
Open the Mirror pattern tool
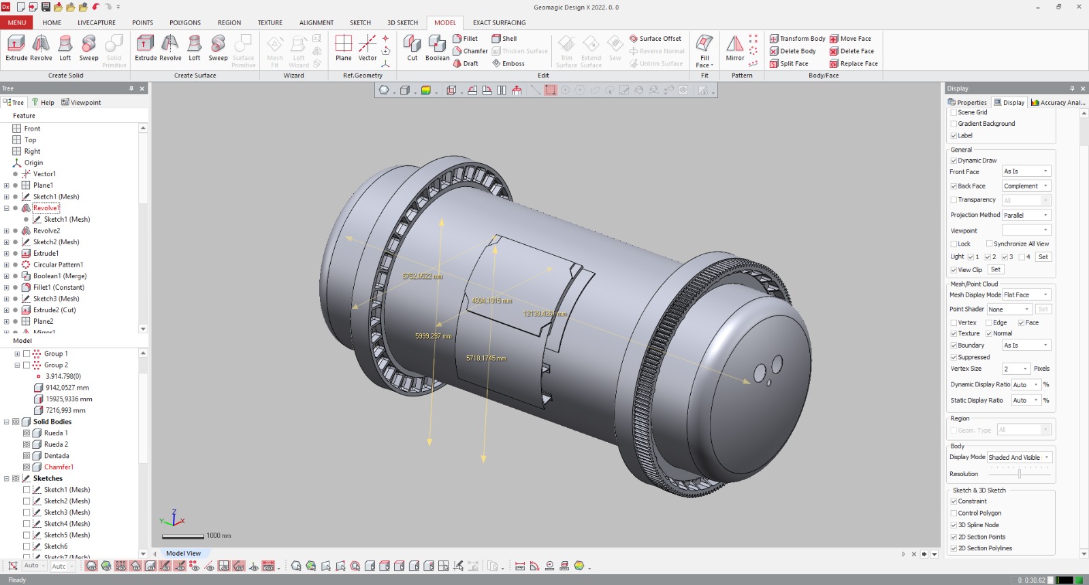[x=734, y=48]
